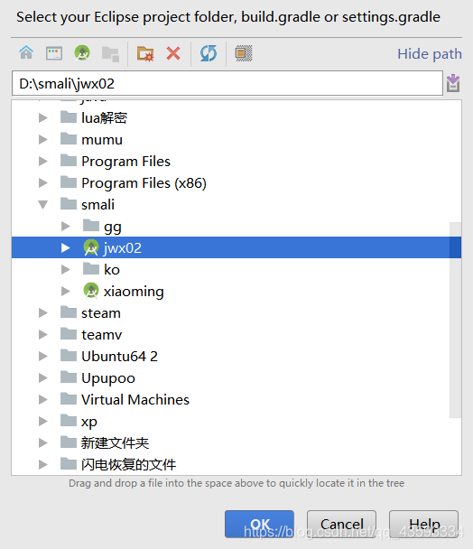This screenshot has width=473, height=549.
Task: Click the folder icon beside gg
Action: (91, 226)
